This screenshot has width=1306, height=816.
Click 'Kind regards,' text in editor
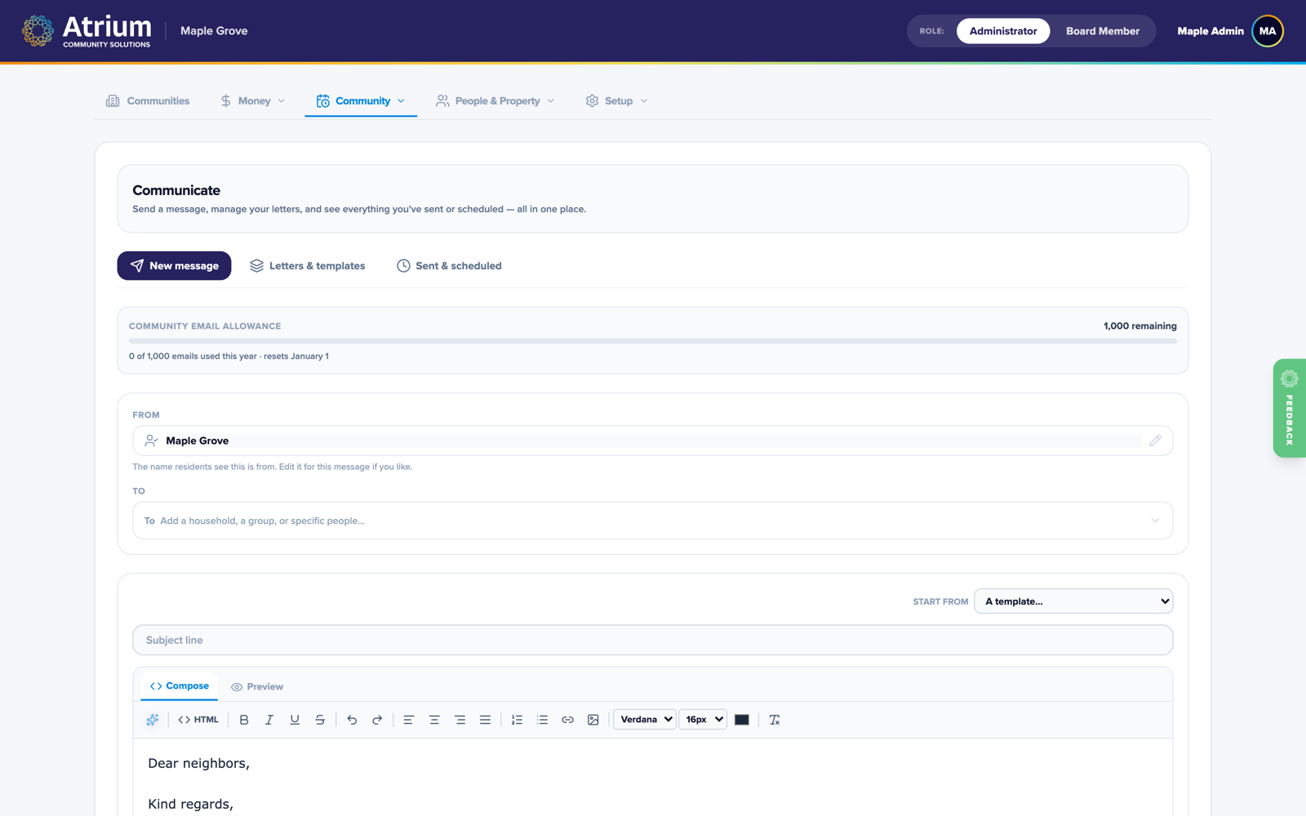click(x=190, y=805)
